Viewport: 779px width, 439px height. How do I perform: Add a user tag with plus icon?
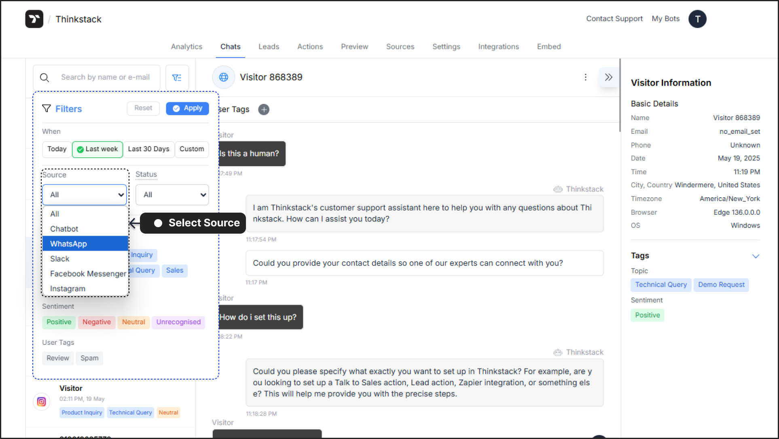click(x=264, y=110)
